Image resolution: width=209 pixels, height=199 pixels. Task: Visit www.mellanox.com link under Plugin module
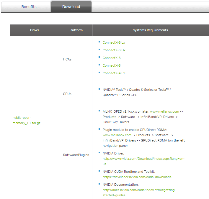click(x=117, y=135)
